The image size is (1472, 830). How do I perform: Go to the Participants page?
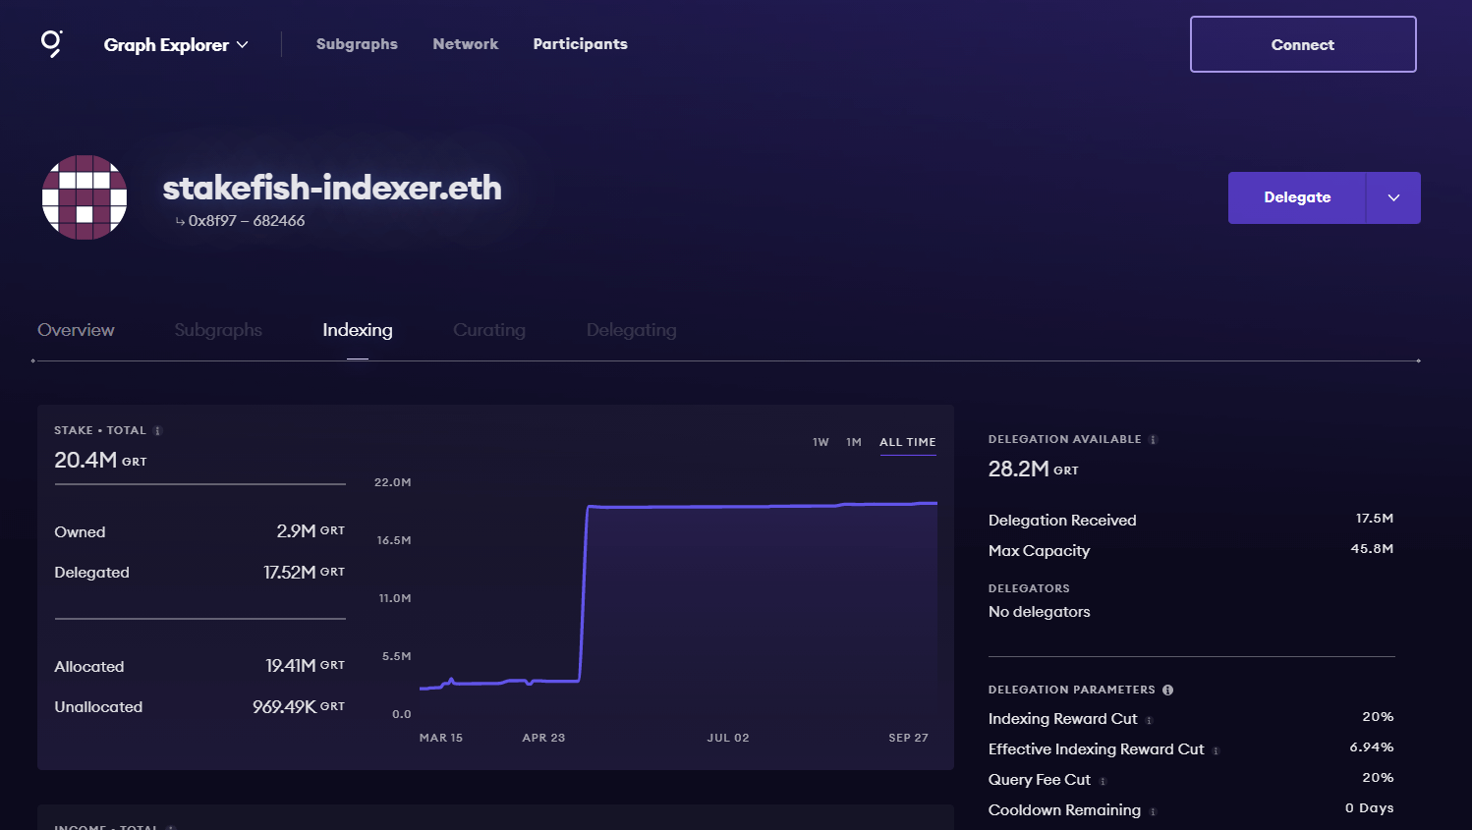click(580, 44)
